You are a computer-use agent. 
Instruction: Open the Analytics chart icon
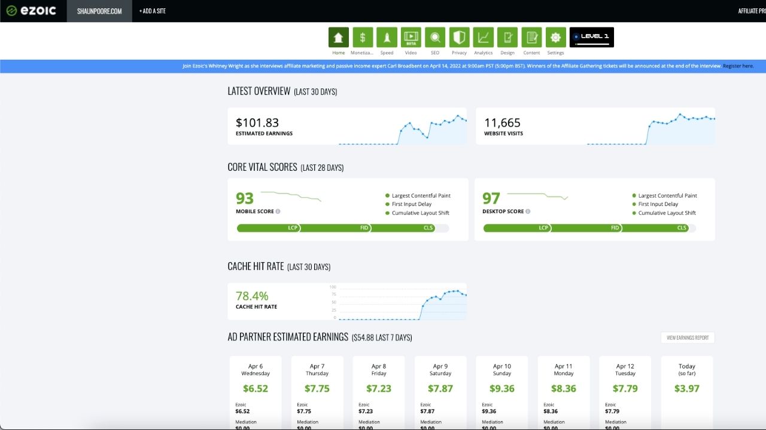(x=483, y=38)
